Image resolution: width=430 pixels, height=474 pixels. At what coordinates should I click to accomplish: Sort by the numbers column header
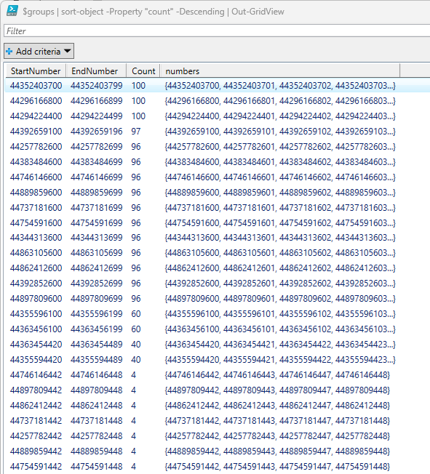coord(280,71)
